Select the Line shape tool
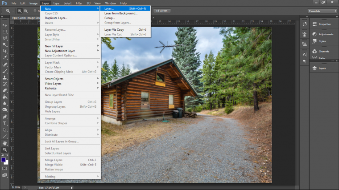Image resolution: width=339 pixels, height=190 pixels. tap(4, 136)
